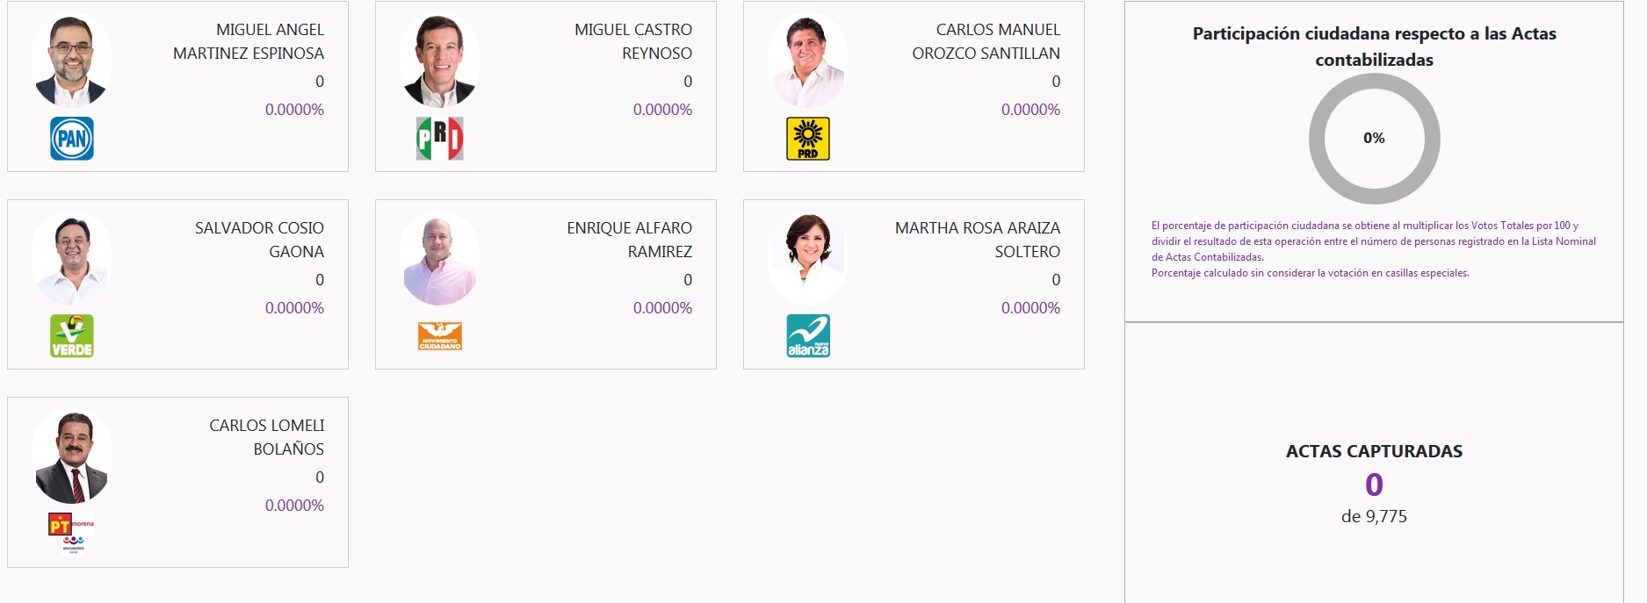Click the Participación ciudadana panel title
The height and width of the screenshot is (603, 1647).
point(1374,47)
